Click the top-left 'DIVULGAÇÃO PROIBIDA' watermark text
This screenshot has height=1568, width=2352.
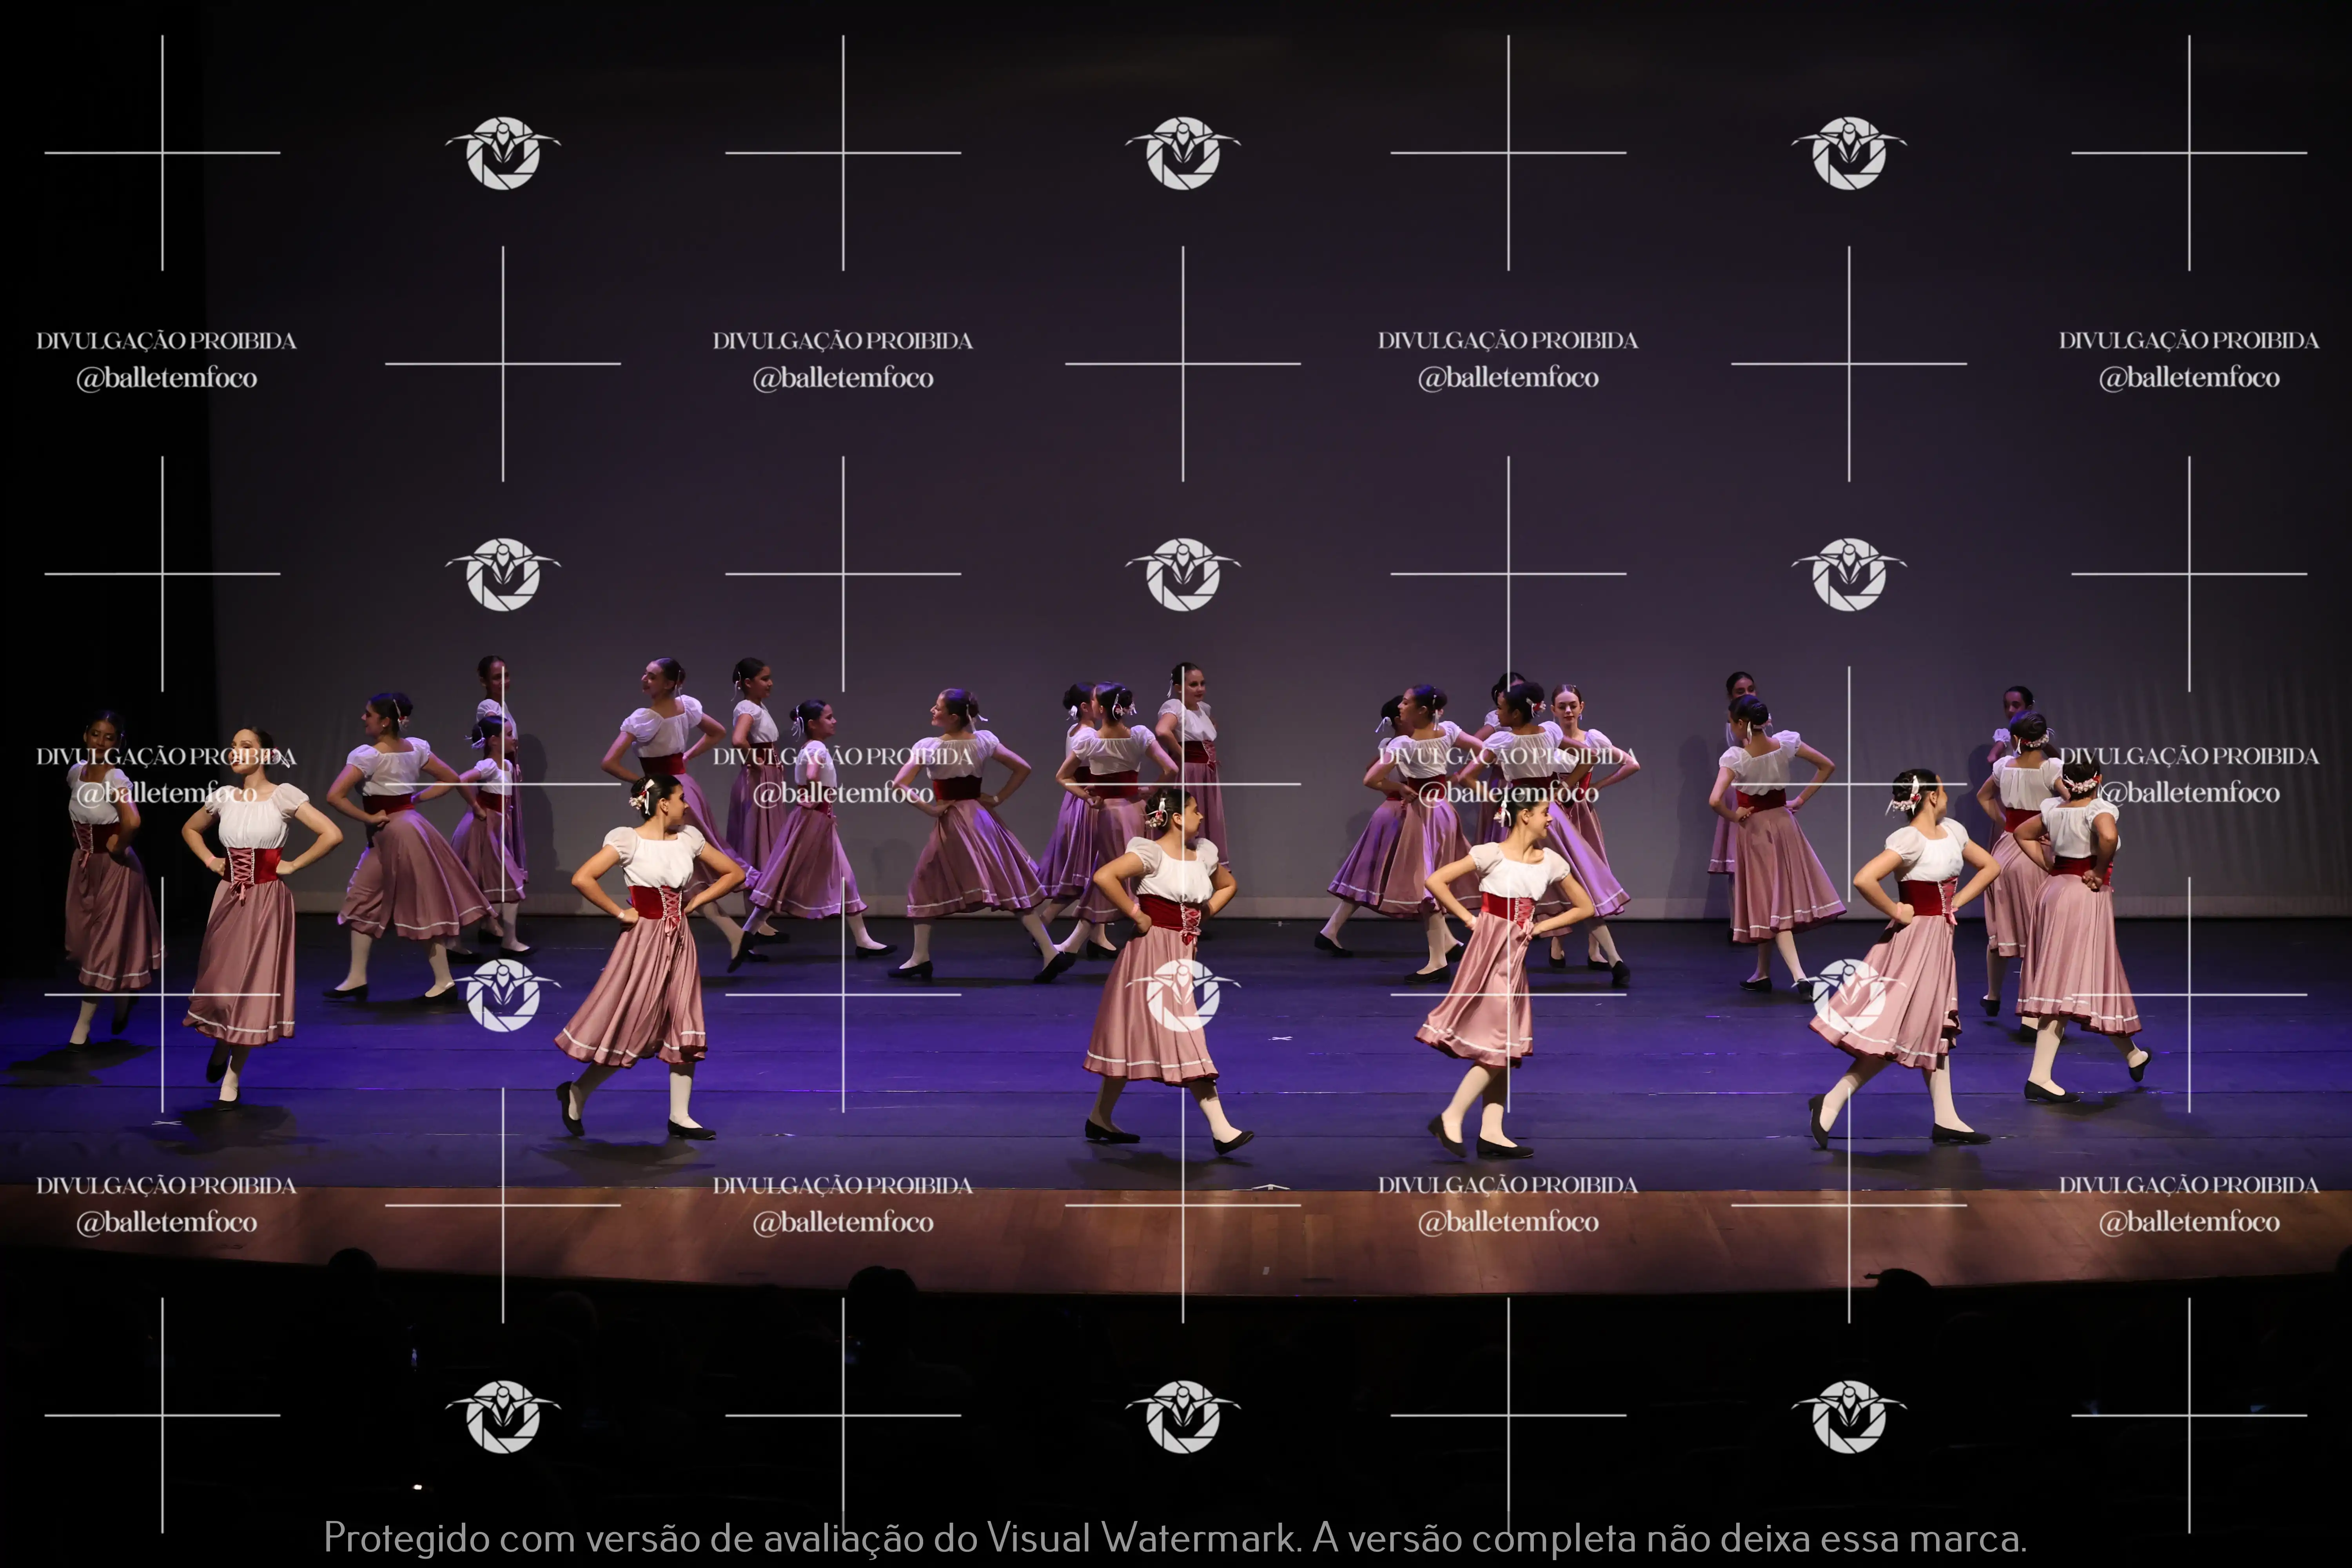[x=166, y=341]
